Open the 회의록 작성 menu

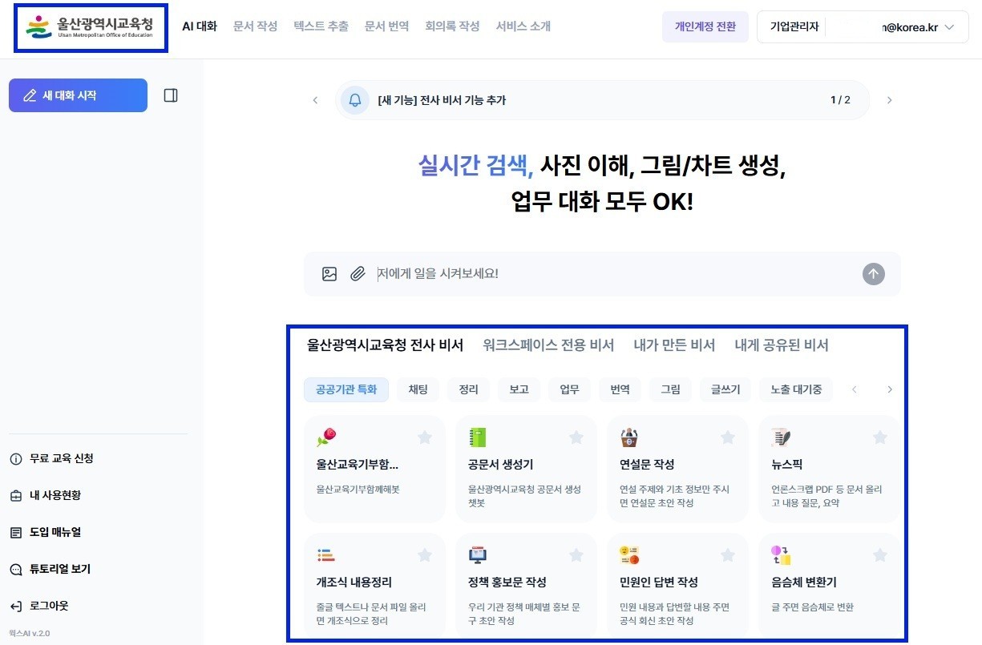[x=452, y=26]
